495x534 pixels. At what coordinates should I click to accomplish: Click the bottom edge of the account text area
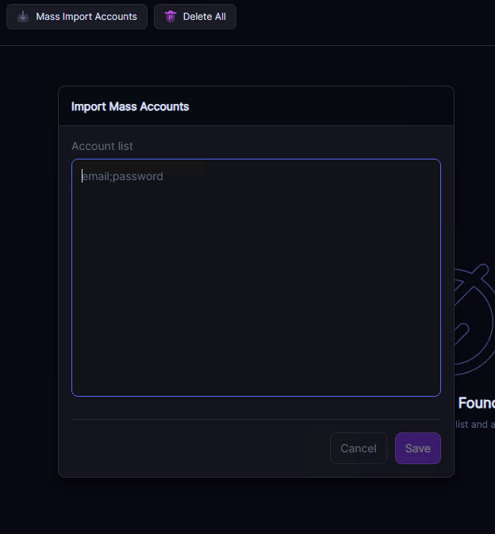pos(255,394)
